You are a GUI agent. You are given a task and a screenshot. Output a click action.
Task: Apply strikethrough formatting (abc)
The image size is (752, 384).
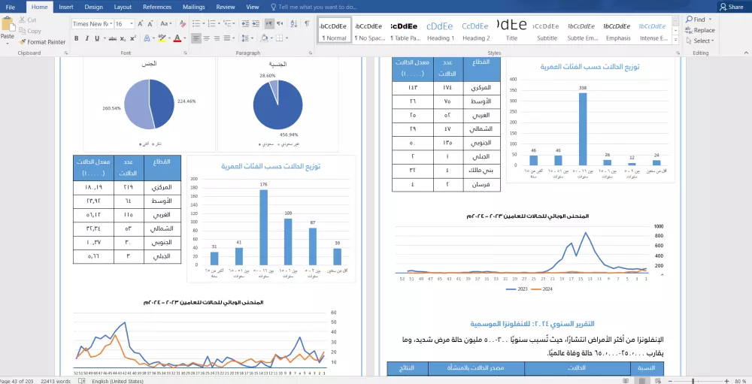(x=113, y=38)
